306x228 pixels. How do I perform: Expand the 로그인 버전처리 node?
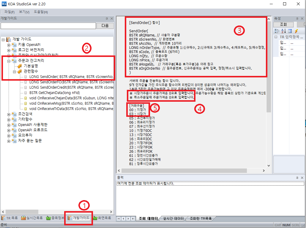(x=9, y=50)
